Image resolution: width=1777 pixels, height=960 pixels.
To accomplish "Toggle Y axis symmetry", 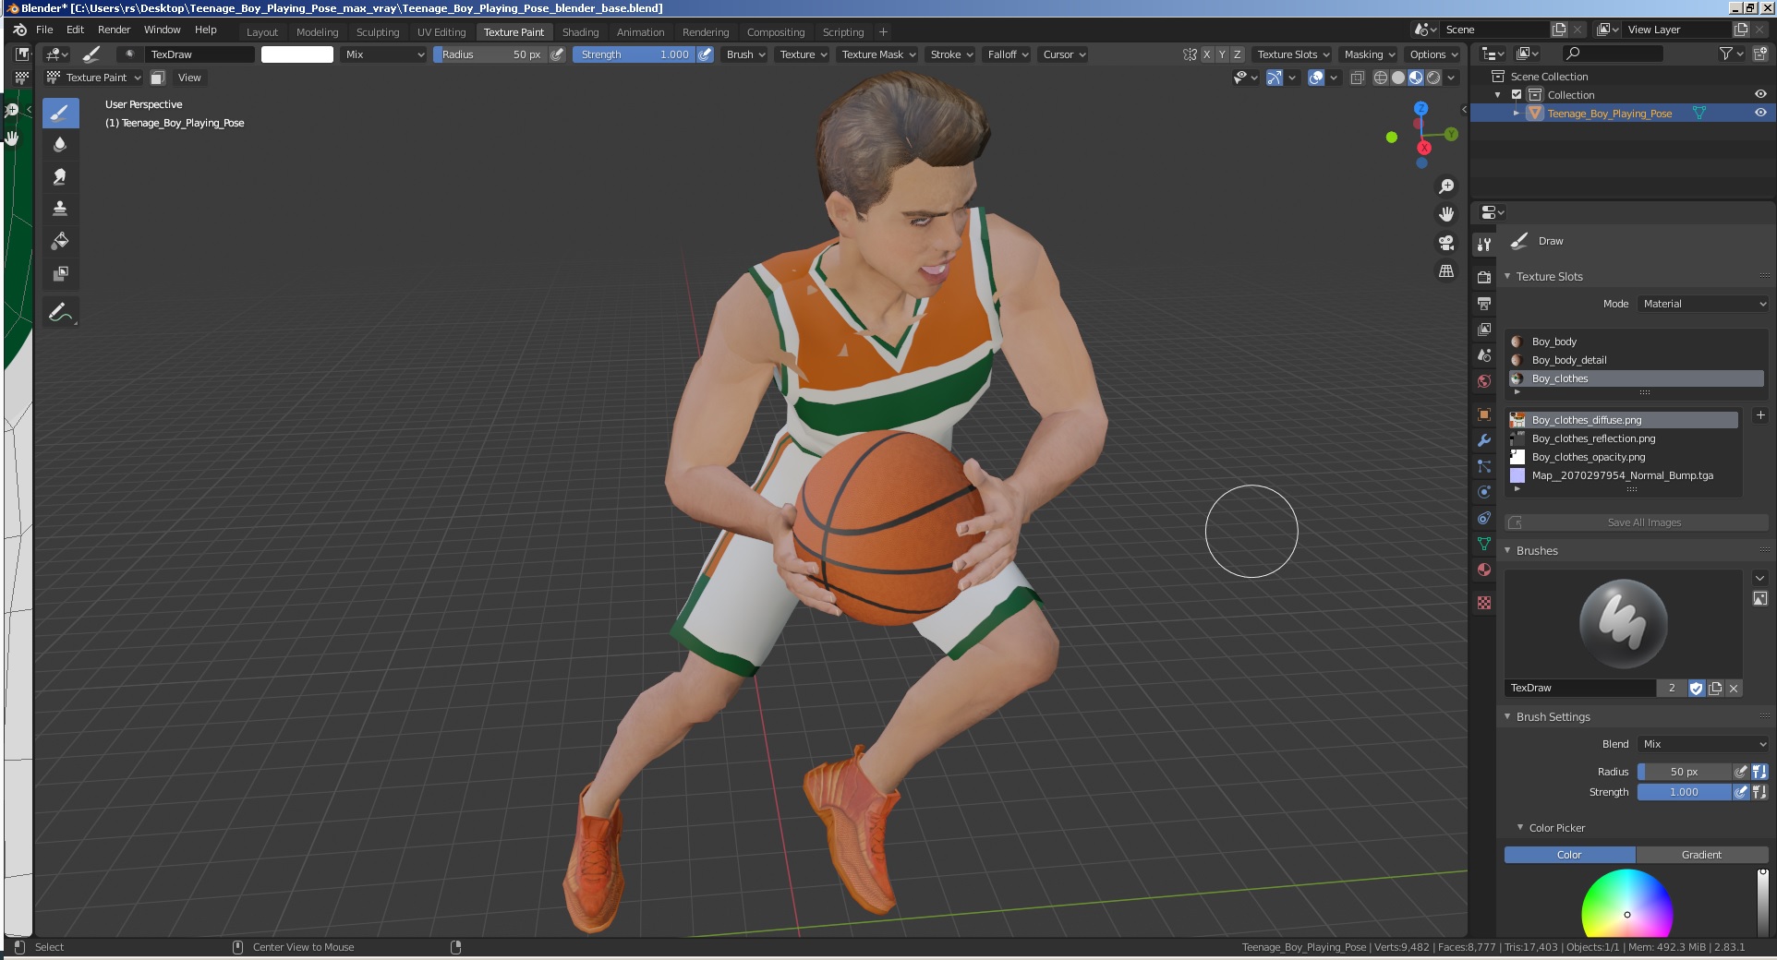I will 1222,54.
